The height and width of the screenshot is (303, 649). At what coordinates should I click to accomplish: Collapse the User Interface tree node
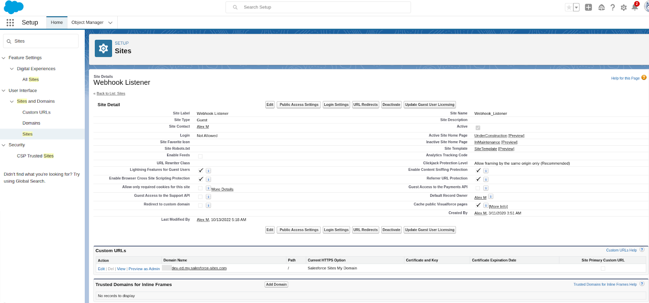[x=4, y=91]
